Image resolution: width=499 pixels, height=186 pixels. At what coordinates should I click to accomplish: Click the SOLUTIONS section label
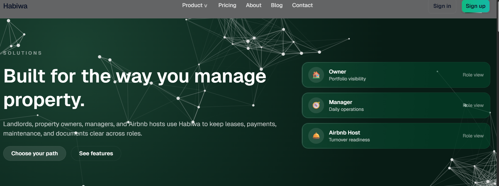(x=22, y=53)
